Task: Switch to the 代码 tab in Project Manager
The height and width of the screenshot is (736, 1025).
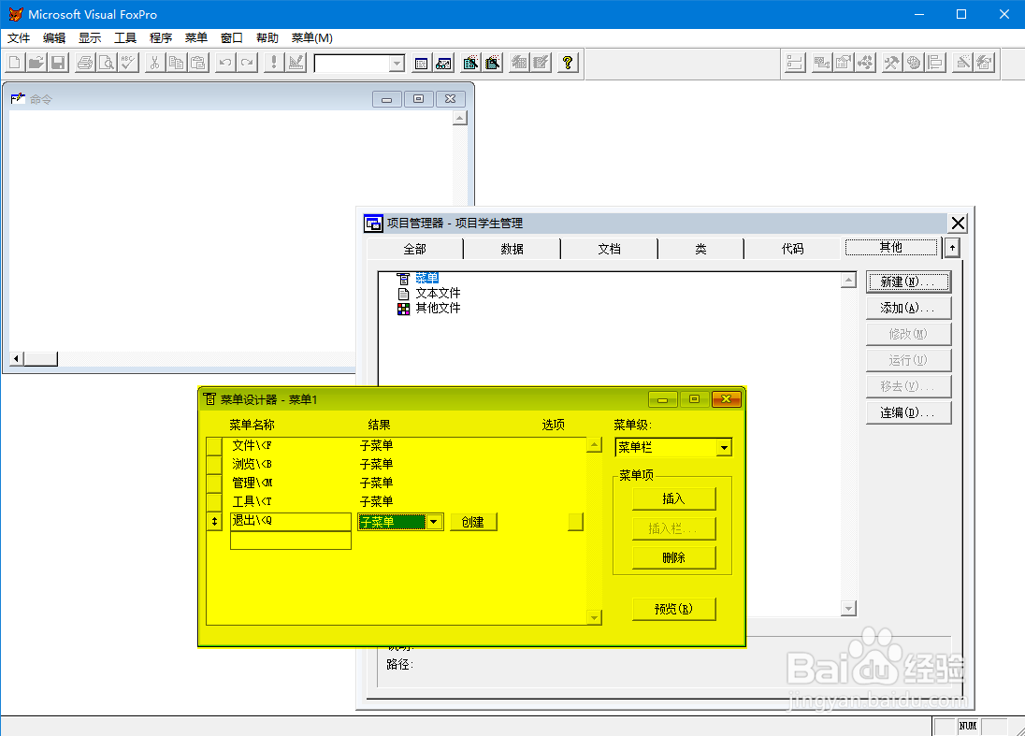Action: (x=792, y=249)
